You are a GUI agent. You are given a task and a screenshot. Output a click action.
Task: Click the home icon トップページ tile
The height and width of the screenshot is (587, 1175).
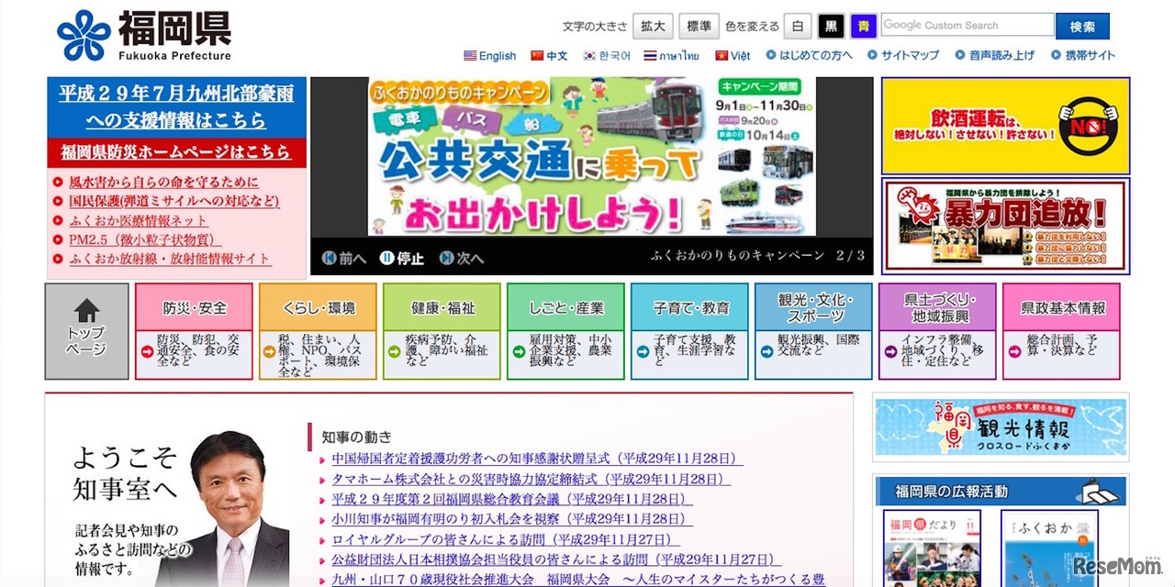click(x=86, y=331)
